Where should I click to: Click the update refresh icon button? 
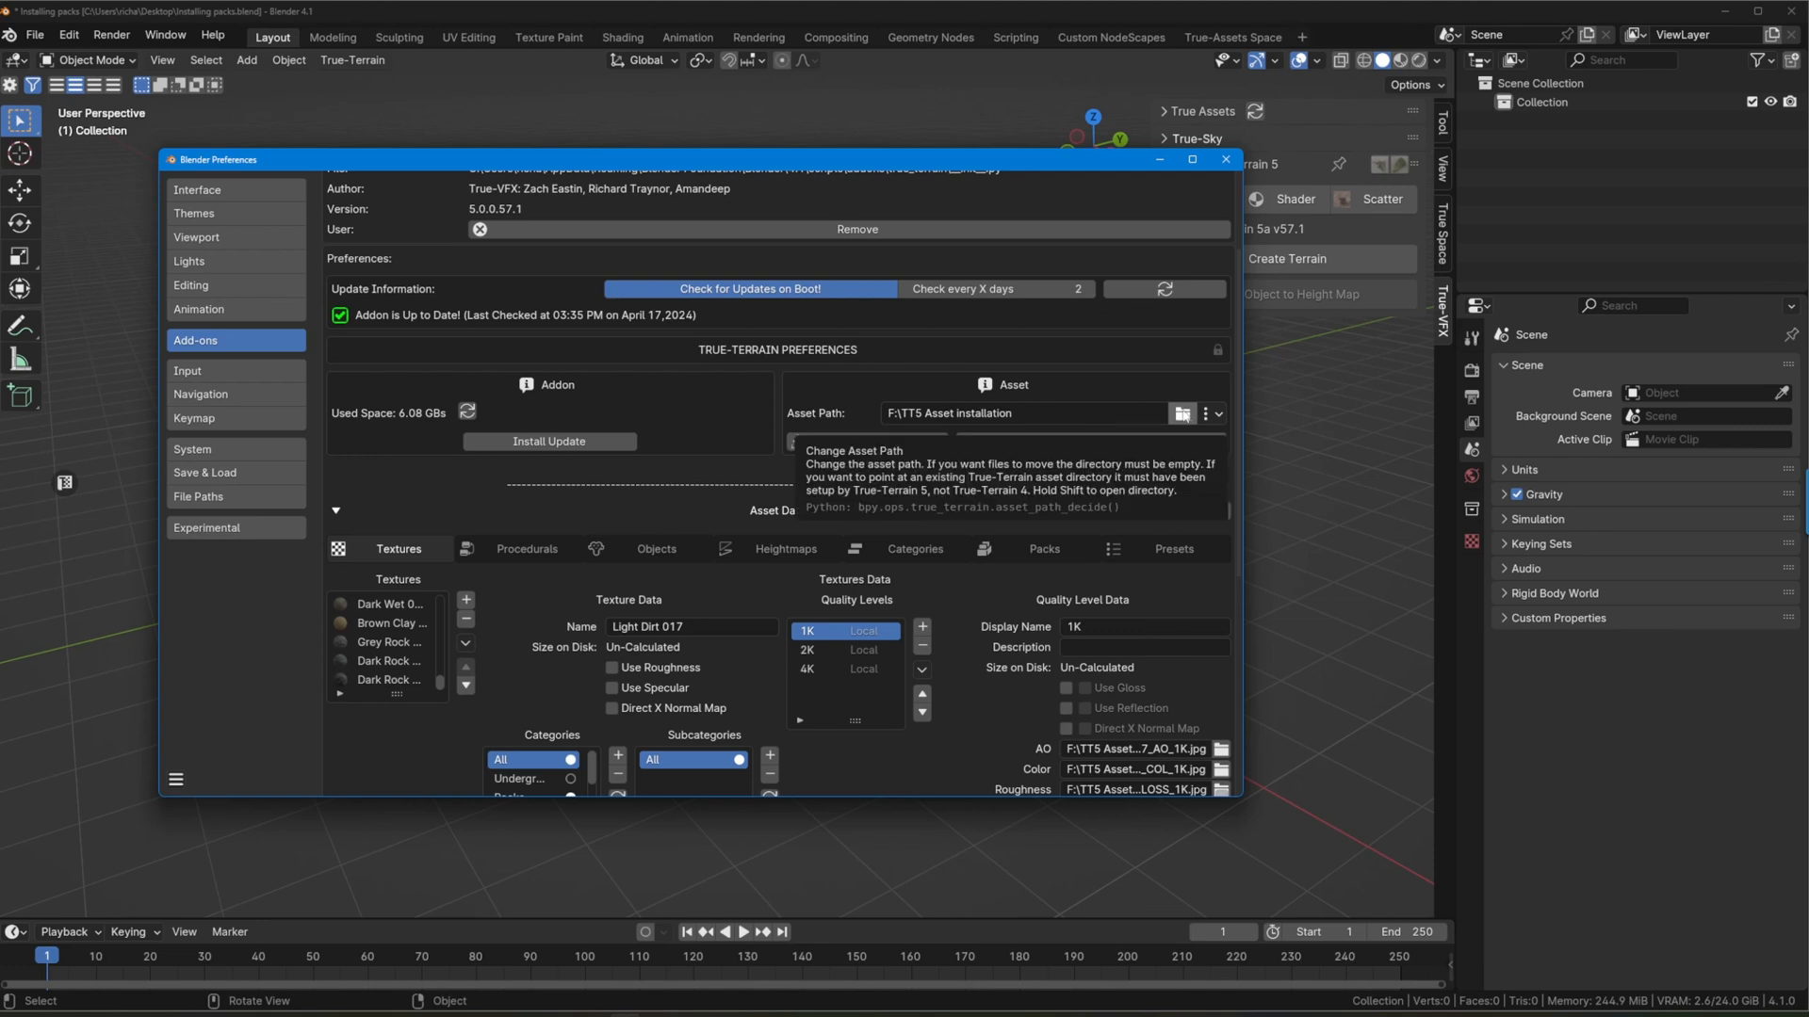[x=1165, y=289]
